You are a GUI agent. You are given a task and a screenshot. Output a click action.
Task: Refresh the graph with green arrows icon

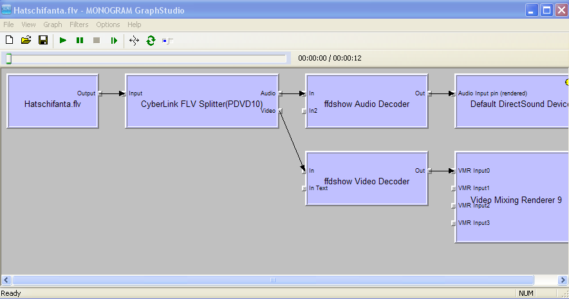pyautogui.click(x=151, y=41)
